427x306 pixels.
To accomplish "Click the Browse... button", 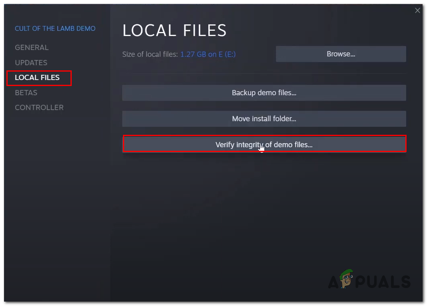I will [x=340, y=54].
